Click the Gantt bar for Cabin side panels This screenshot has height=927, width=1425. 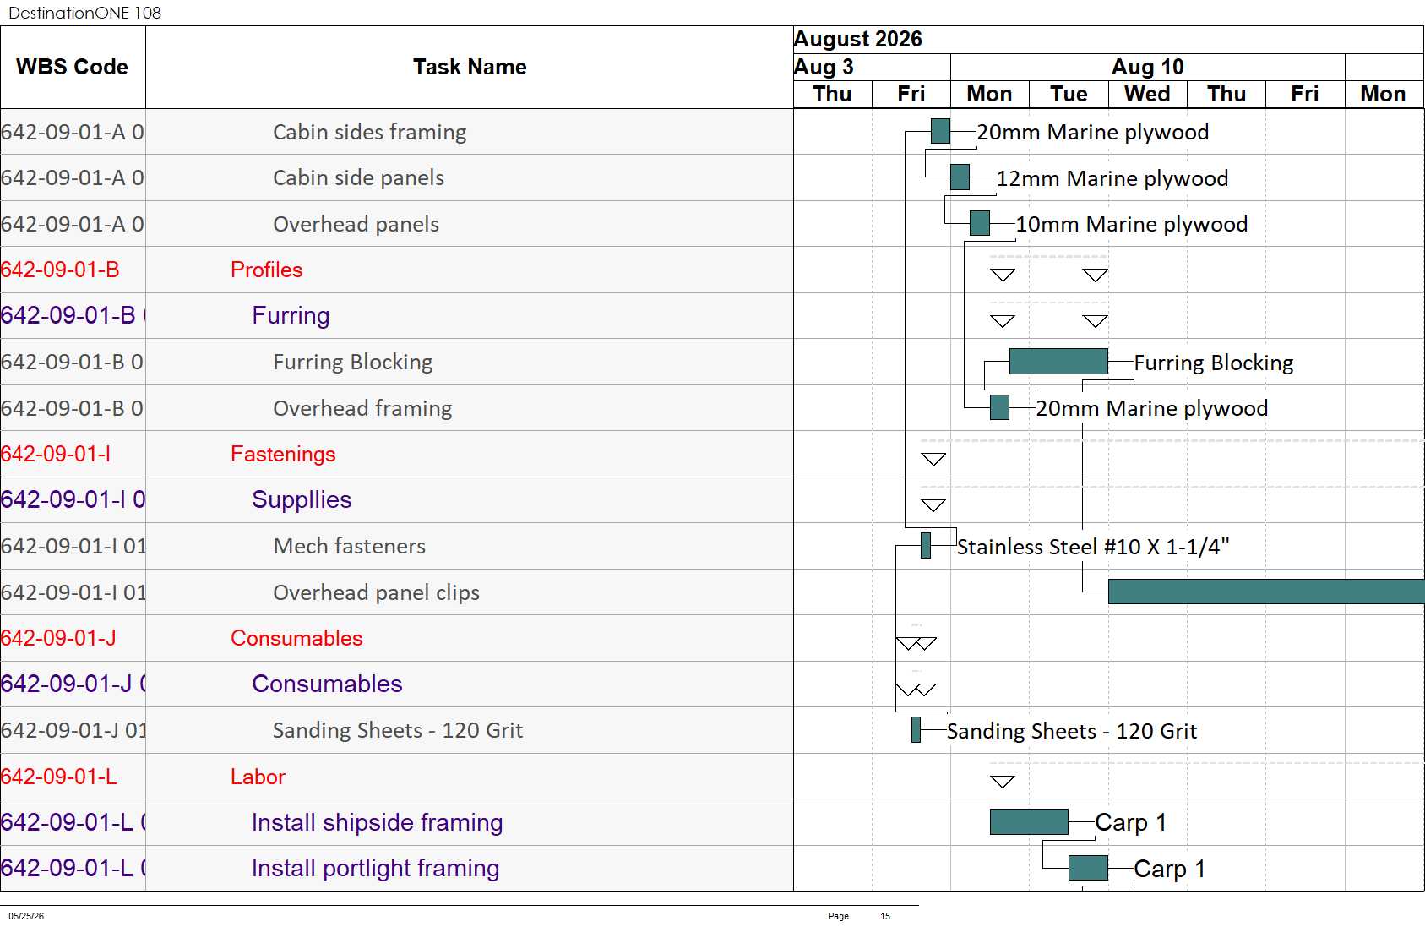point(960,177)
